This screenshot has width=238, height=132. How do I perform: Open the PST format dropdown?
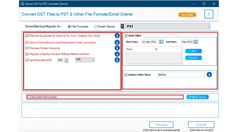pyautogui.click(x=165, y=26)
